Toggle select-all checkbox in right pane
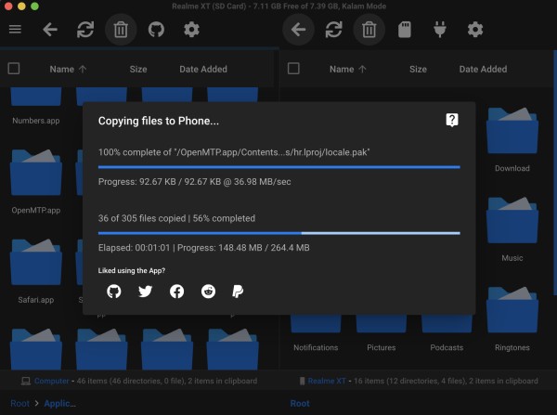 point(294,69)
